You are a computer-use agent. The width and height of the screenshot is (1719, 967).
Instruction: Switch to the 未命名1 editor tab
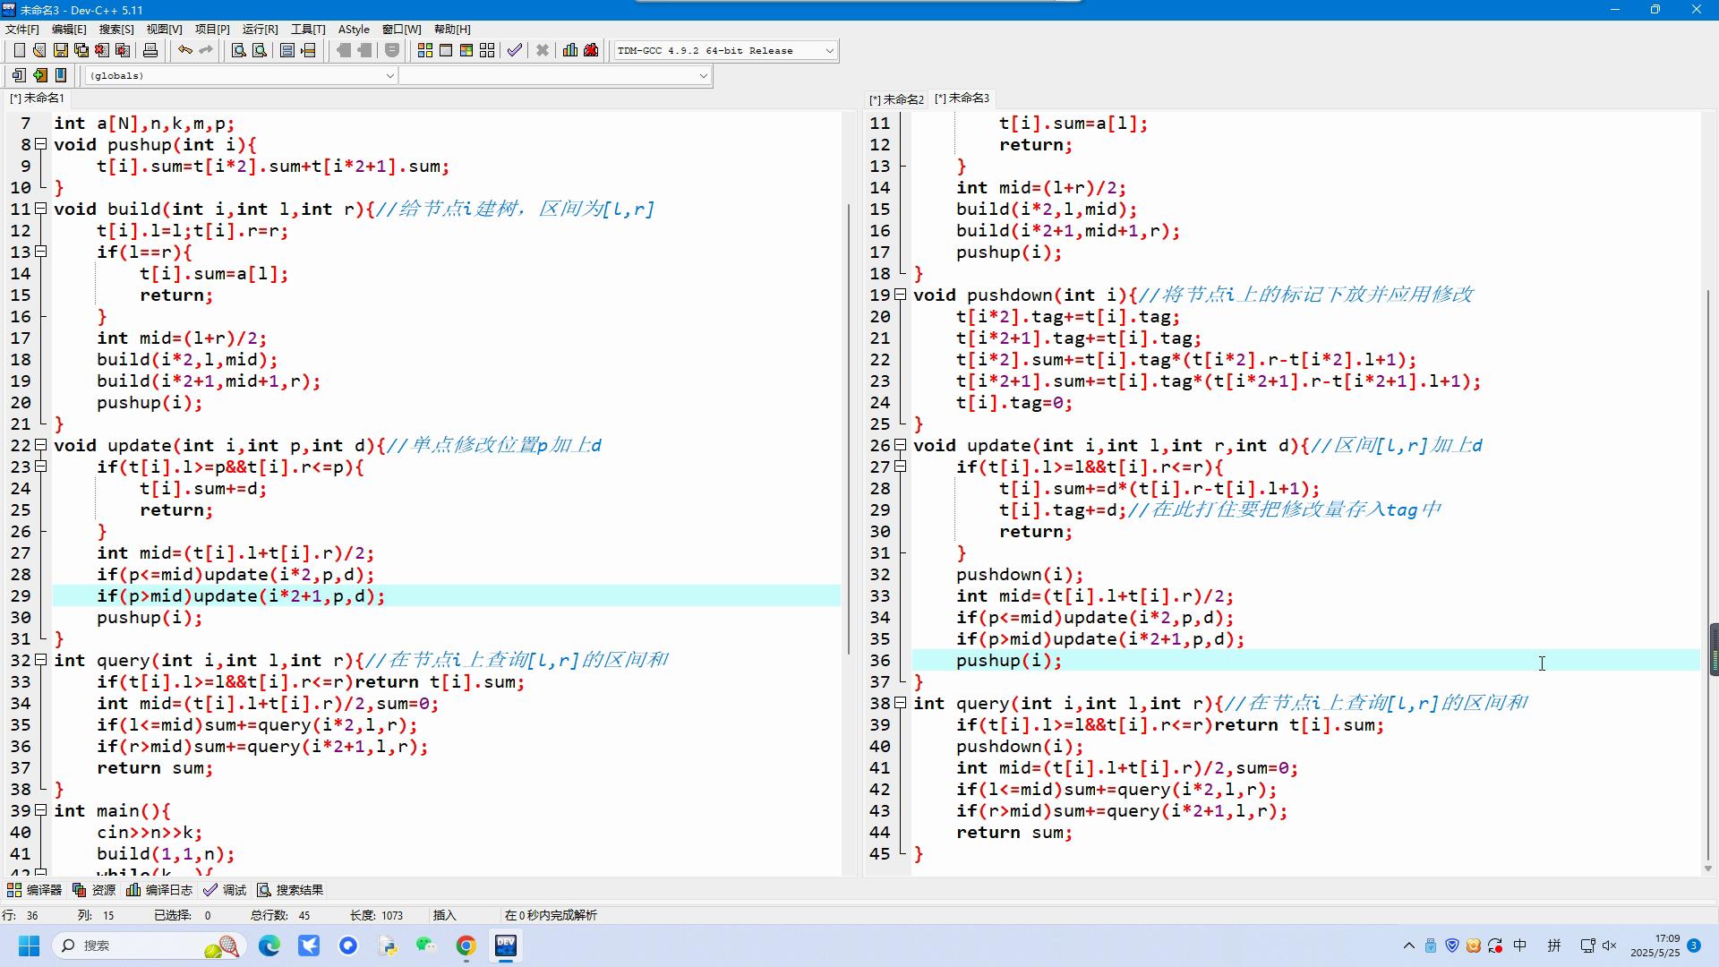[37, 98]
